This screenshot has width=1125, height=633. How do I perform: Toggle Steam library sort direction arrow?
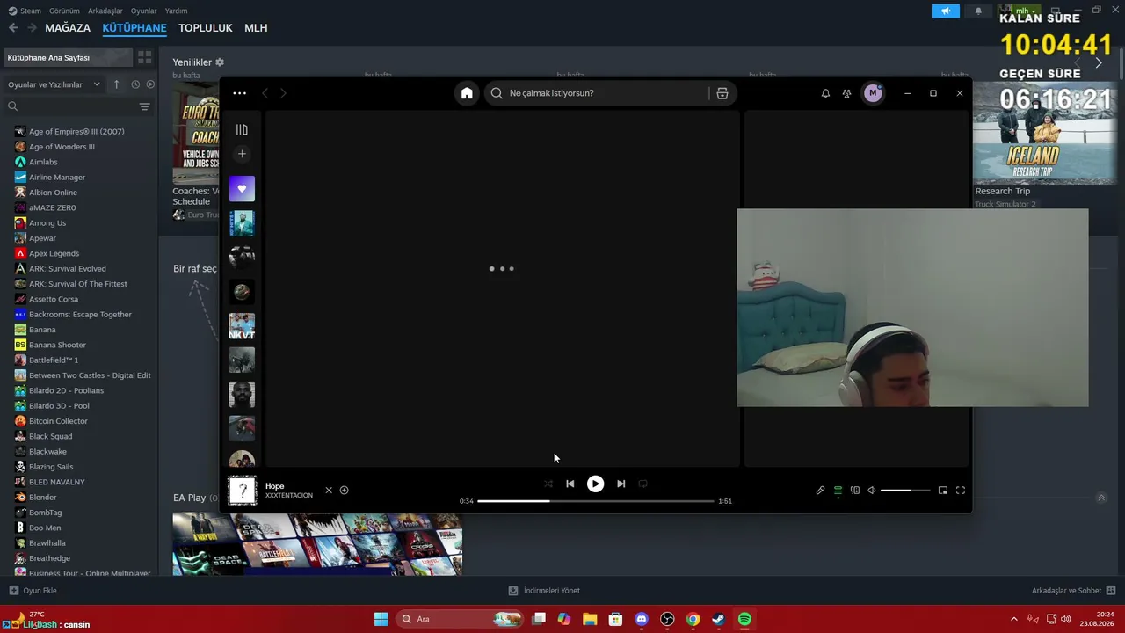(116, 84)
